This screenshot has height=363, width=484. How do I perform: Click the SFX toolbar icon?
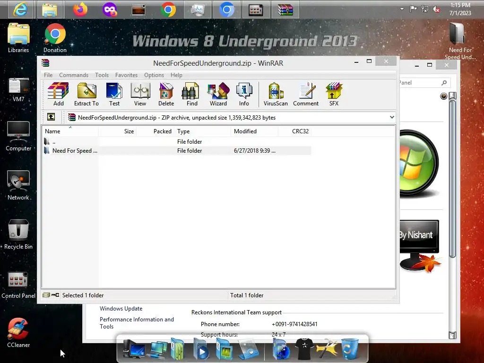[x=334, y=95]
